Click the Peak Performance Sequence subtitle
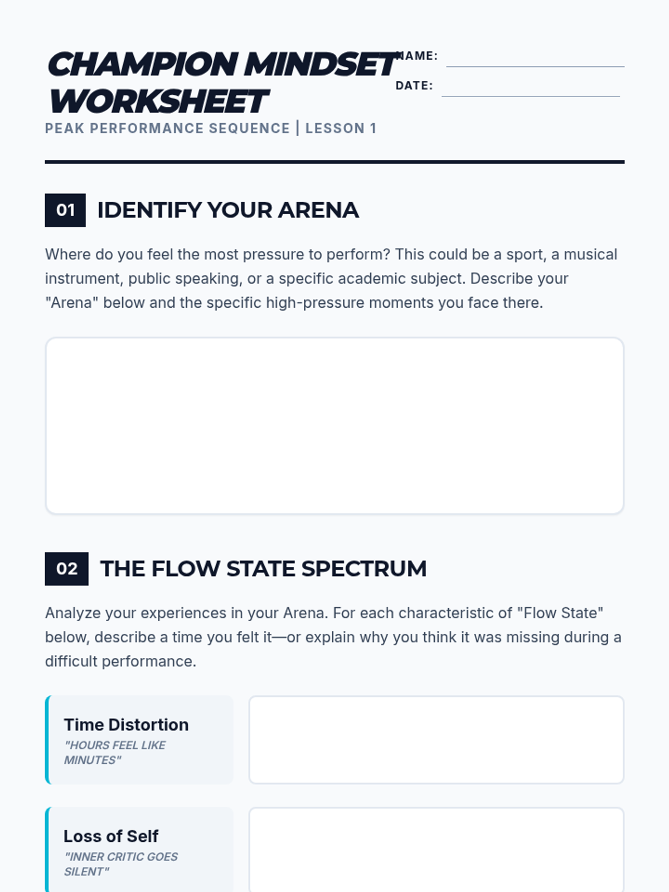The height and width of the screenshot is (892, 669). tap(167, 128)
